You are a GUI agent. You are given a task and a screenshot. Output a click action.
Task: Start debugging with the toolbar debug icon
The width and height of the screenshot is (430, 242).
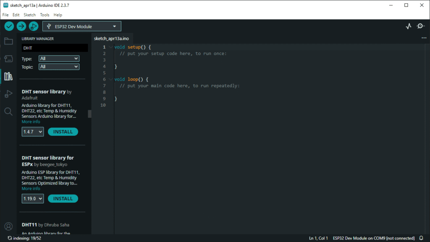34,26
